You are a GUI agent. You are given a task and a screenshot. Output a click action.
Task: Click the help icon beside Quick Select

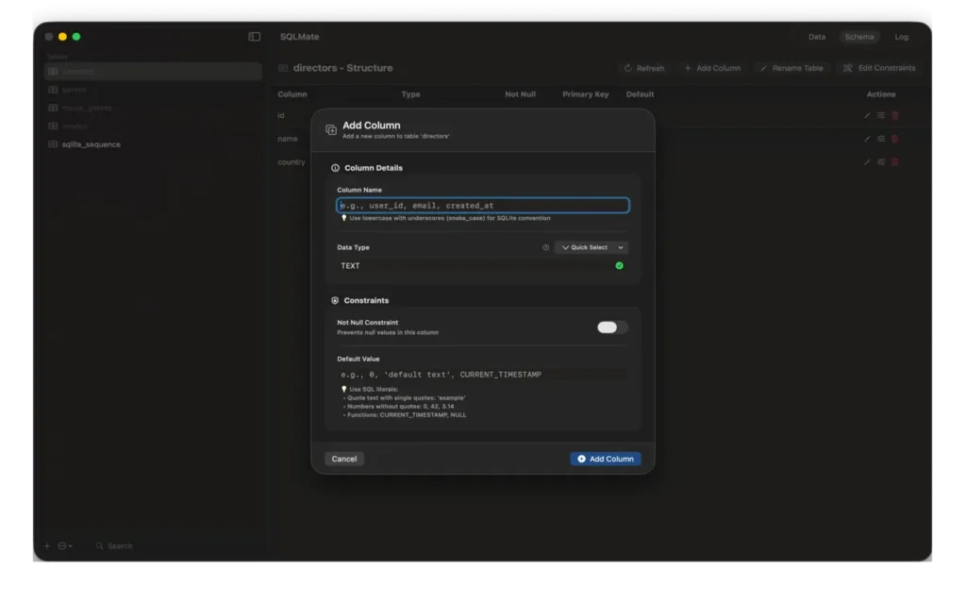[x=545, y=247]
